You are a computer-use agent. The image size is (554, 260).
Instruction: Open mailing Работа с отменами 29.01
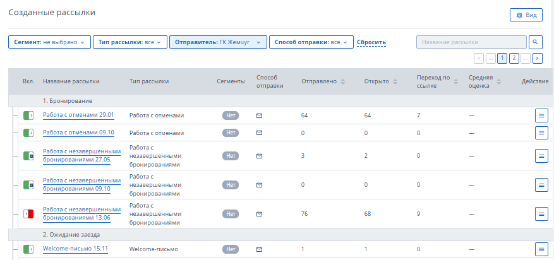pyautogui.click(x=78, y=115)
